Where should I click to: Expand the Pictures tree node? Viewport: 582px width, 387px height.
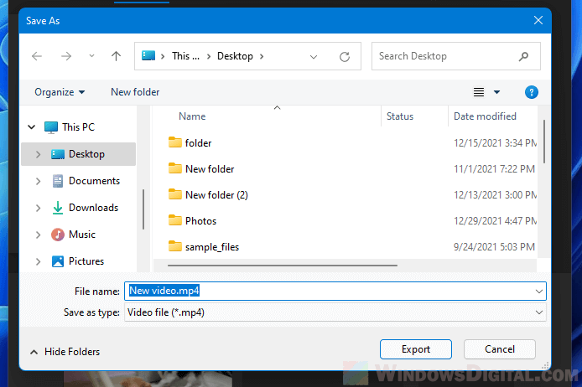pos(38,261)
